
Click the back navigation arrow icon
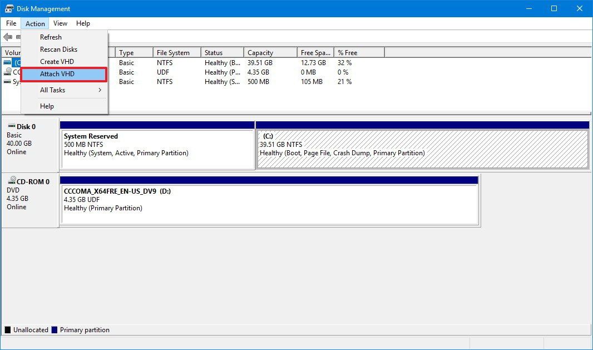pyautogui.click(x=8, y=37)
